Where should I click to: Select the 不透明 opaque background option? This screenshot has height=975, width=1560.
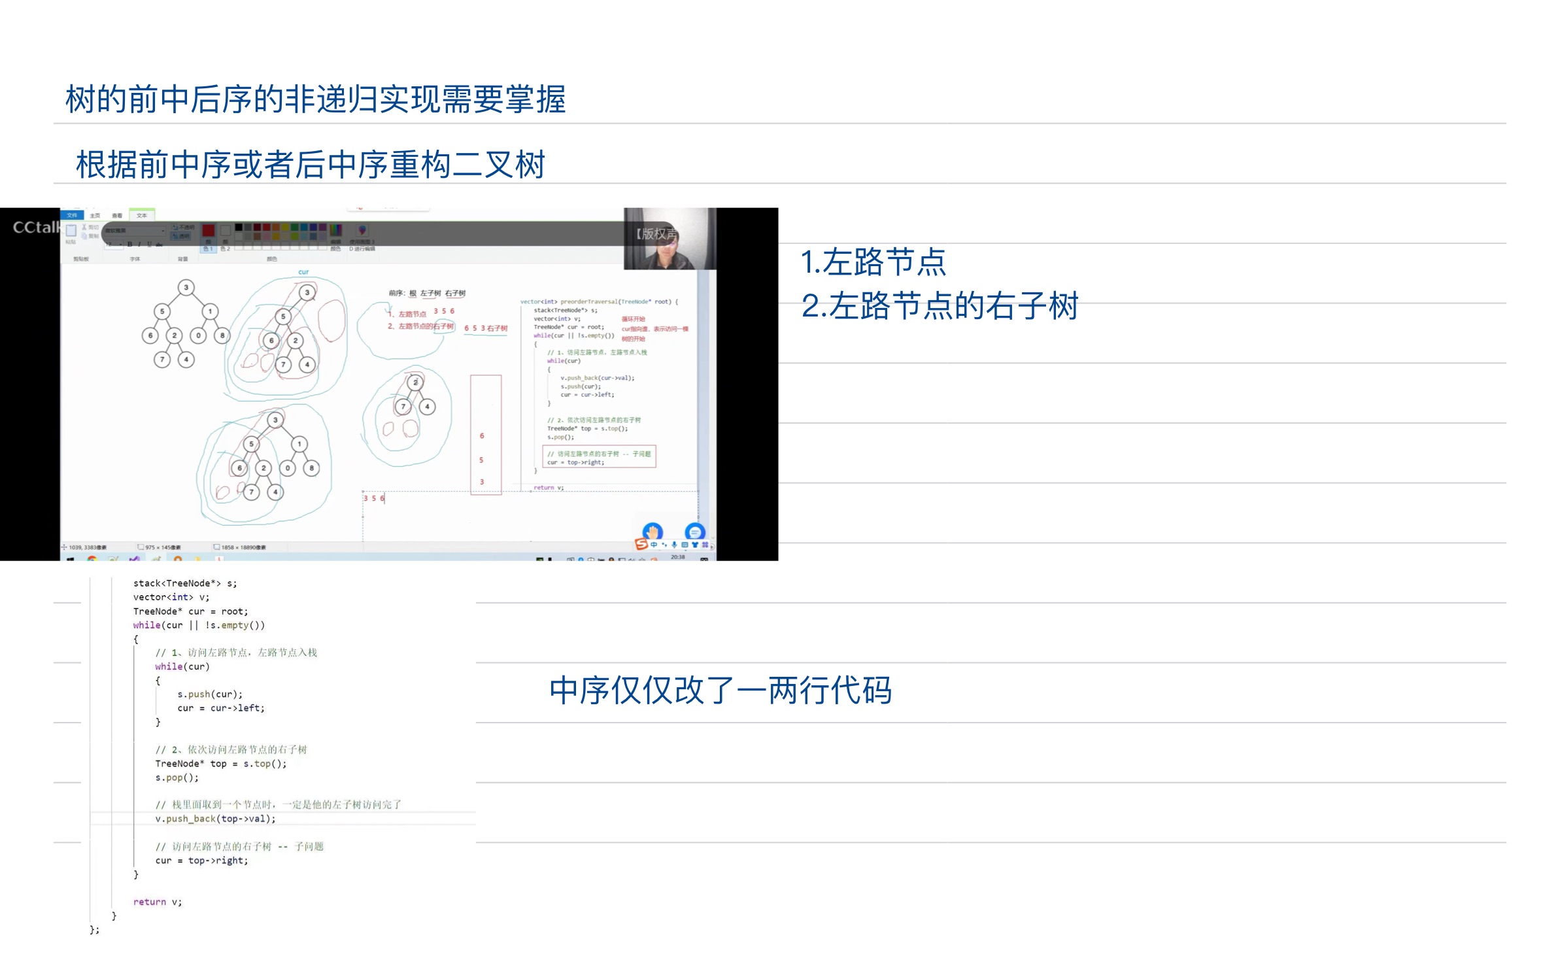point(183,227)
